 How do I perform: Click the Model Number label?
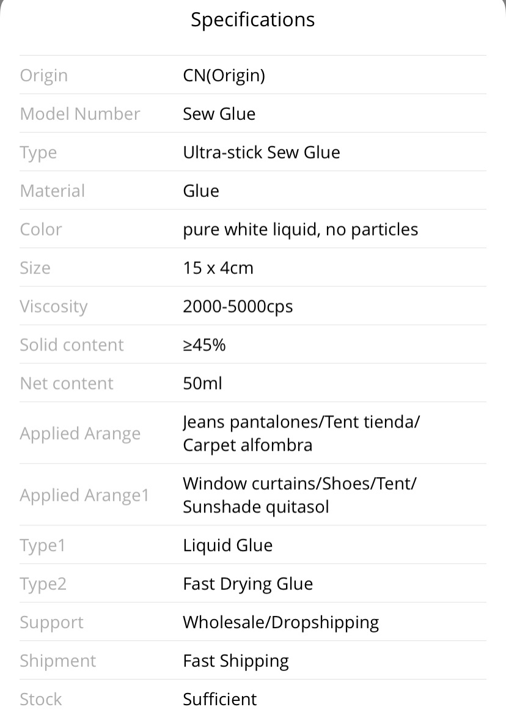[x=80, y=114]
